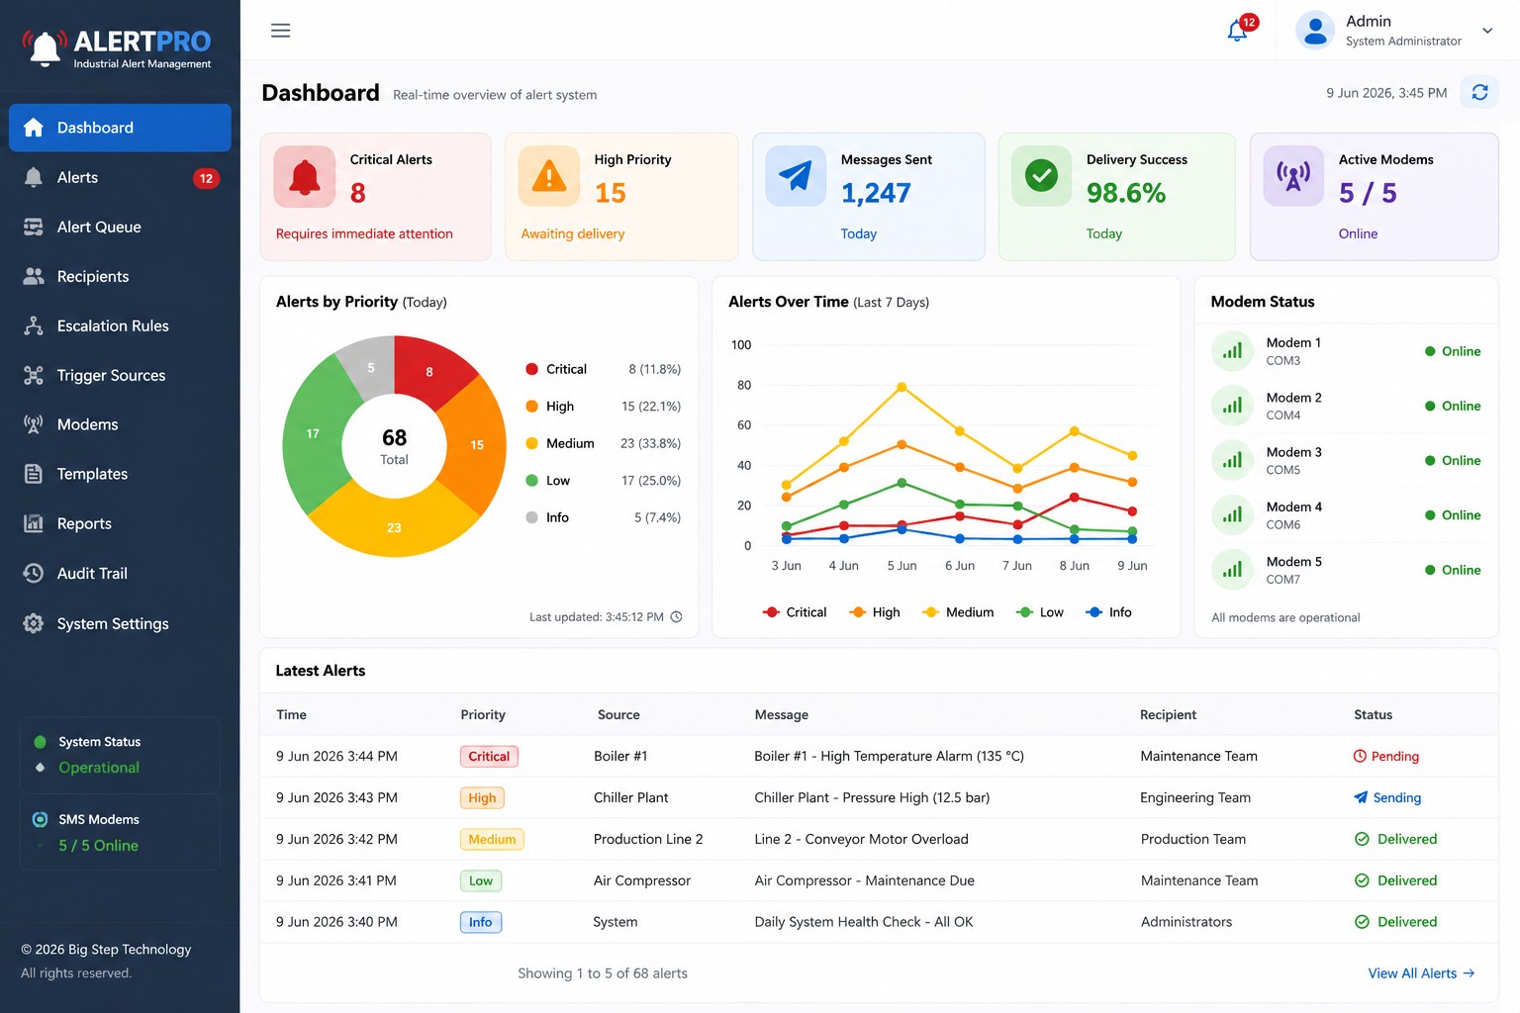The width and height of the screenshot is (1520, 1013).
Task: Click the Air Compressor source cell
Action: click(642, 881)
